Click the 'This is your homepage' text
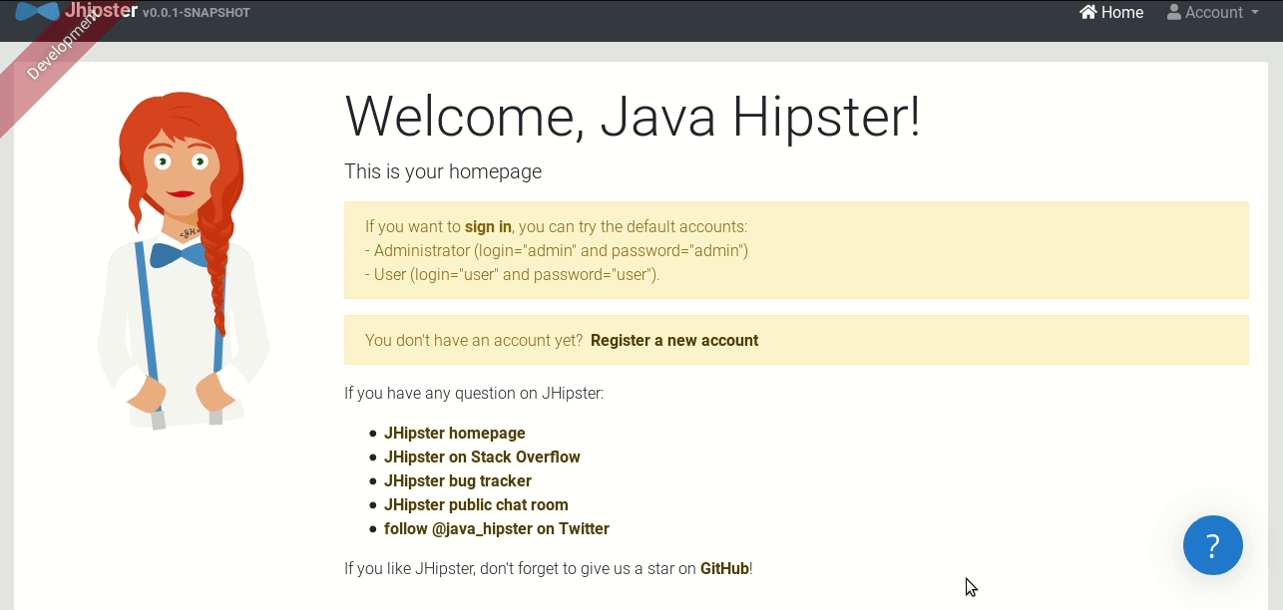This screenshot has width=1283, height=610. point(443,171)
